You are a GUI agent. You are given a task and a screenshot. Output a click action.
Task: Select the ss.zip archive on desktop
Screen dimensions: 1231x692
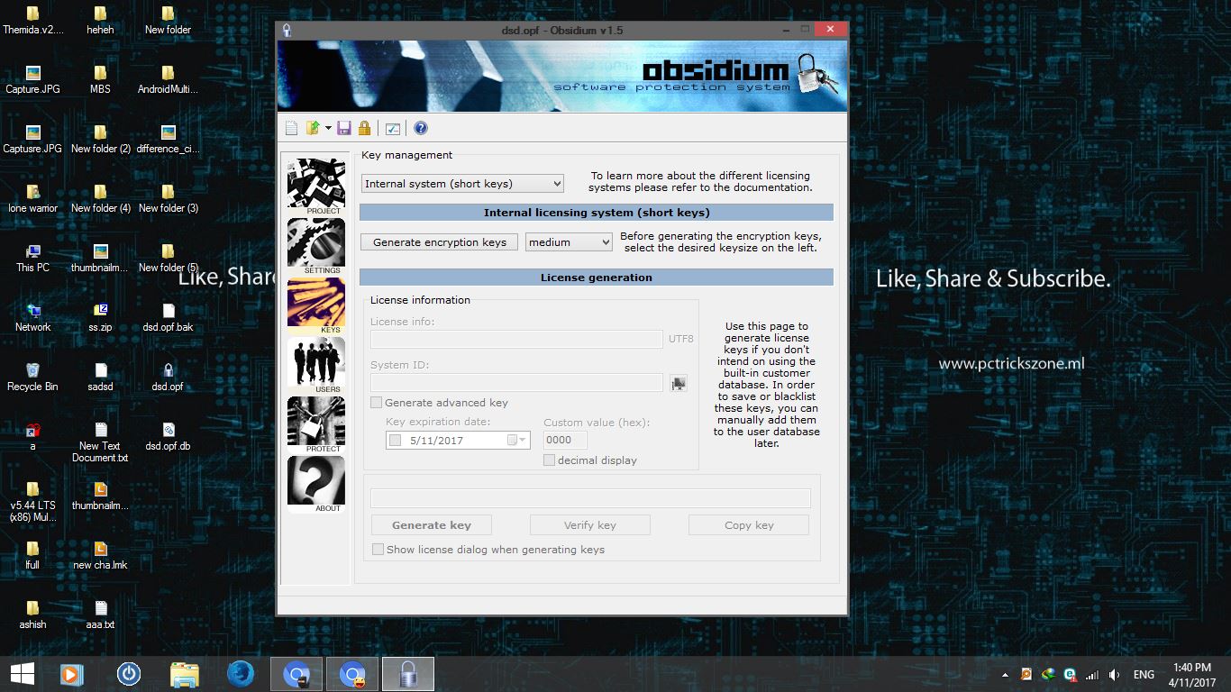[x=100, y=317]
